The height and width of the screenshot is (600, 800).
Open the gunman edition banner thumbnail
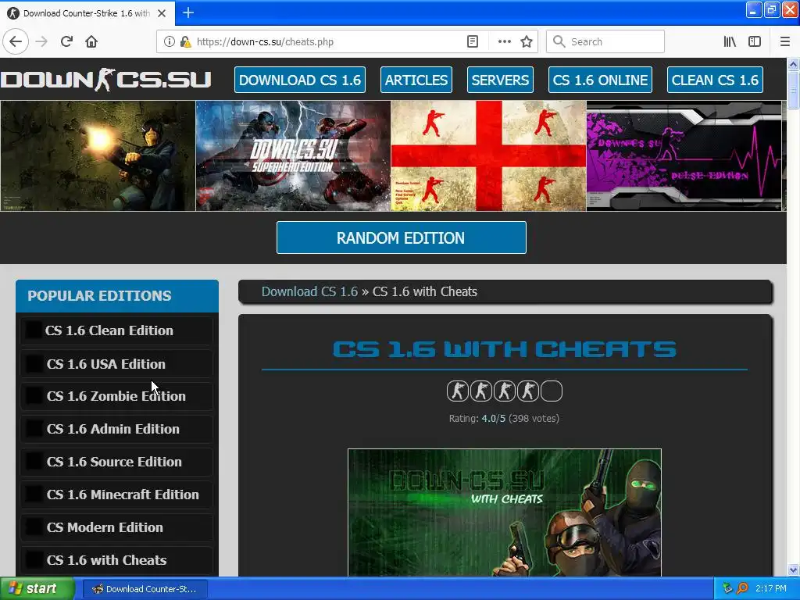coord(98,155)
